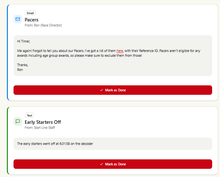Open the 'here' link in Ron's email

(x=120, y=51)
